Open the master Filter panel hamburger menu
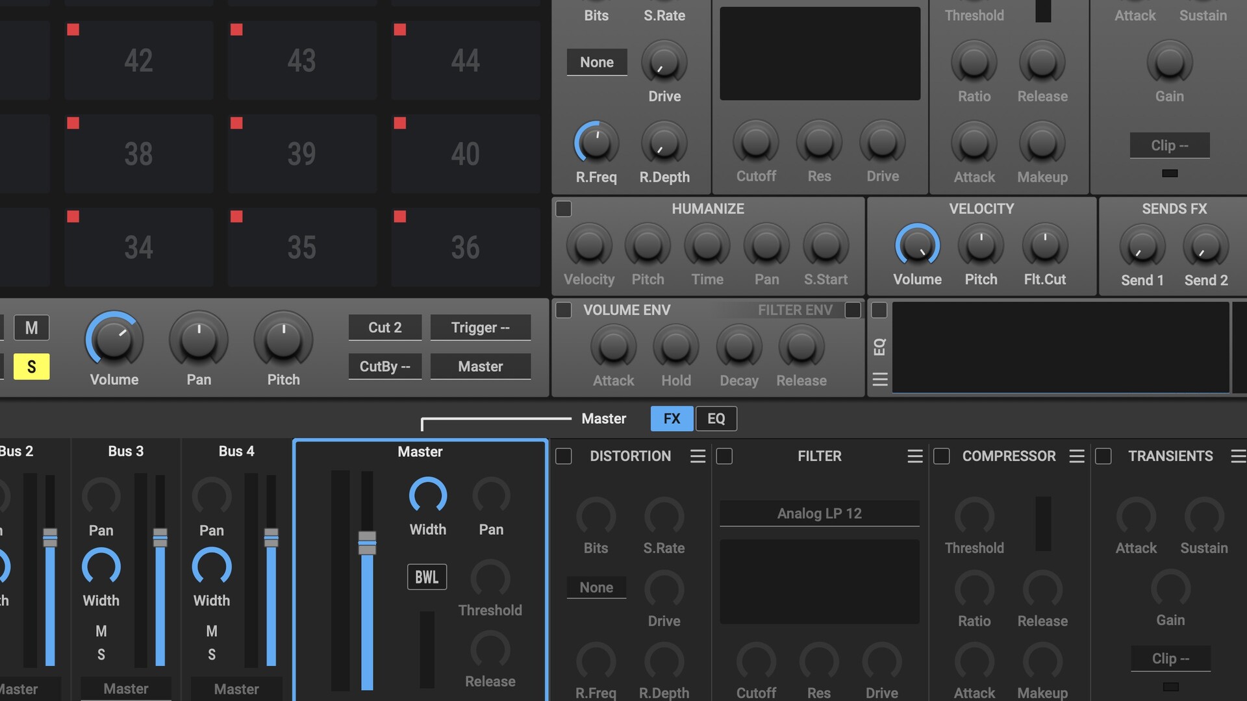Screen dimensions: 1247x701 click(x=914, y=456)
